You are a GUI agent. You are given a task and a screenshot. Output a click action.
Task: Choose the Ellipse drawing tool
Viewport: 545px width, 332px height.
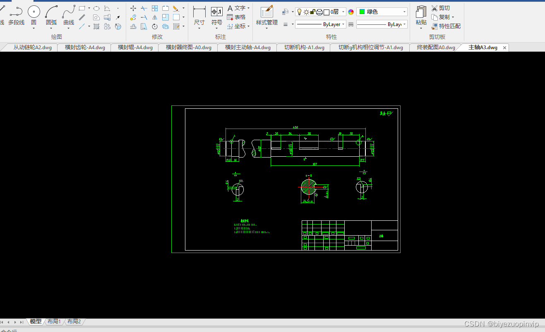pos(96,8)
